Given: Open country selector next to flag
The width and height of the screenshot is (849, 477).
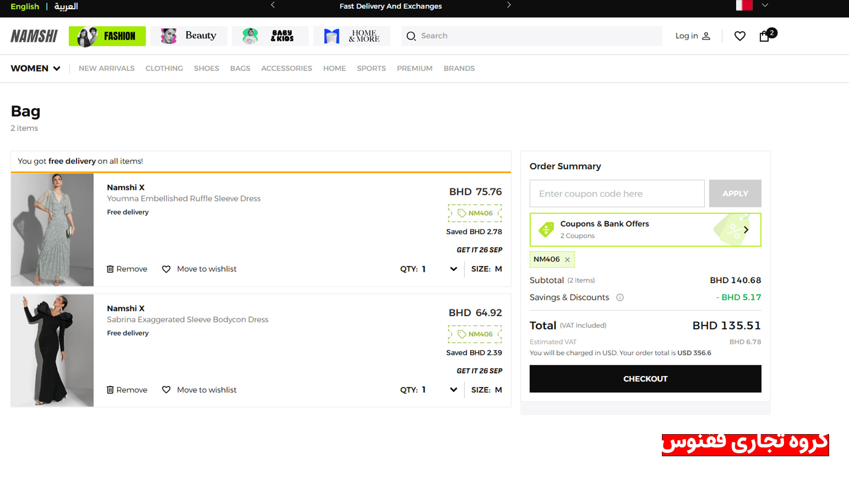Looking at the screenshot, I should (x=765, y=5).
